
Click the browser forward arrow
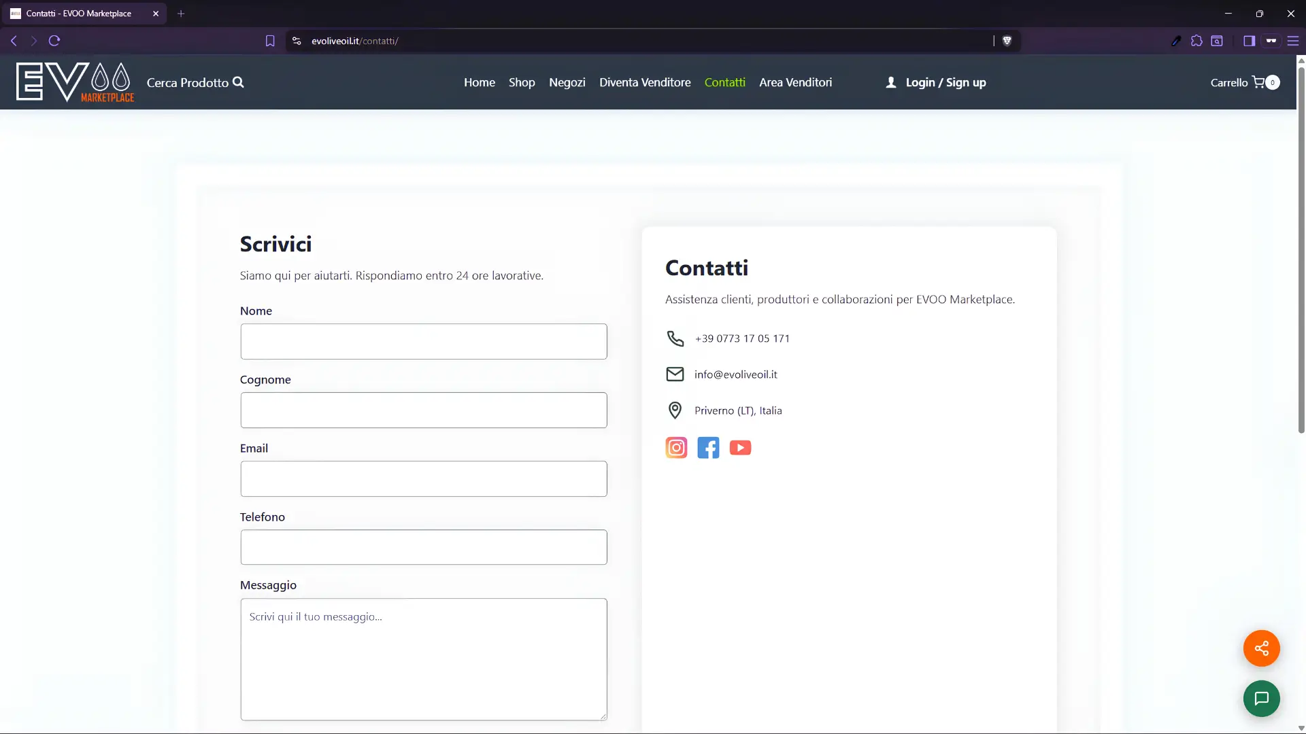coord(33,41)
